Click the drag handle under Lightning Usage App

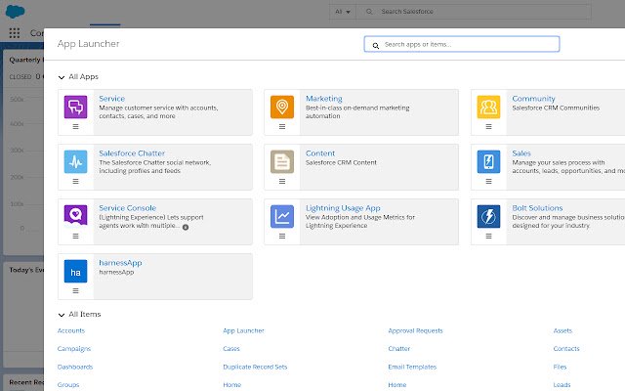[x=282, y=237]
